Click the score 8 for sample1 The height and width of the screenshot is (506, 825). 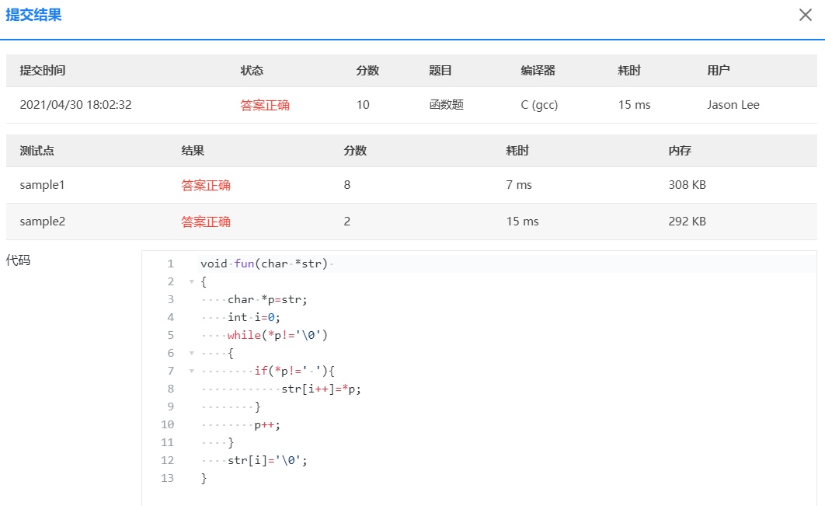tap(347, 185)
